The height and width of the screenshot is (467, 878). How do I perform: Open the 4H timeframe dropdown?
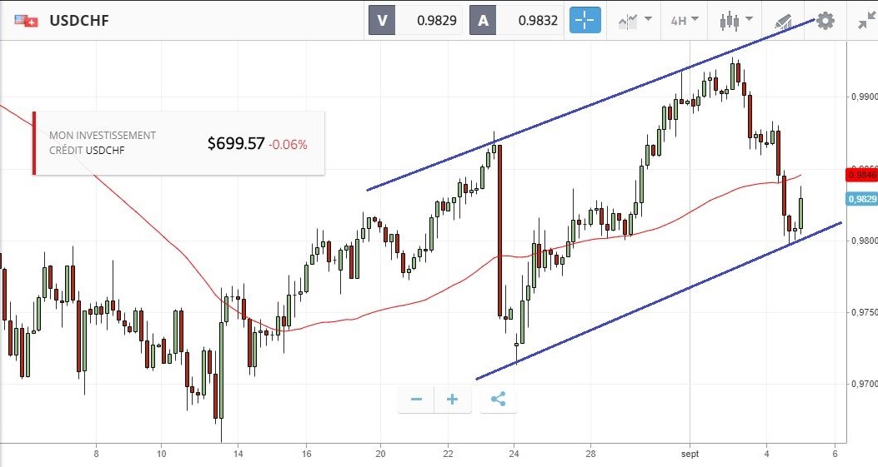coord(684,21)
